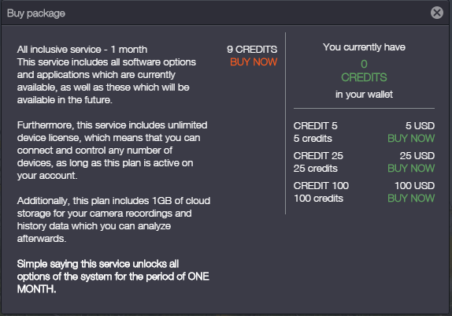
Task: Buy the CREDIT 100 package
Action: tap(411, 199)
